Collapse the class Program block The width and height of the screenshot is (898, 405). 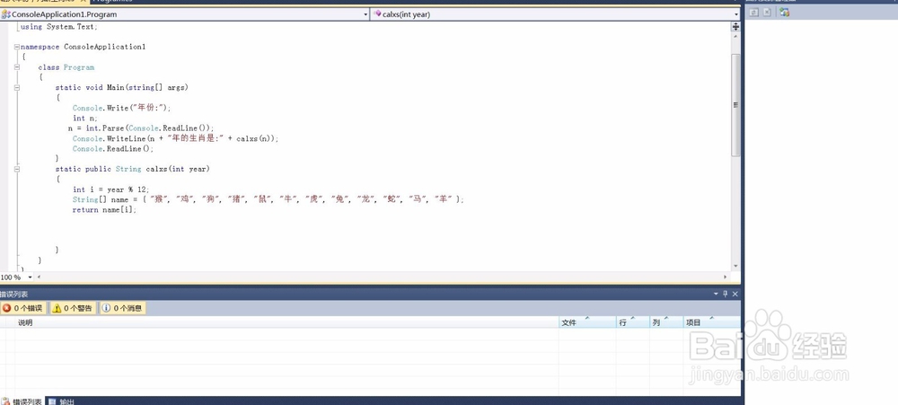click(17, 67)
